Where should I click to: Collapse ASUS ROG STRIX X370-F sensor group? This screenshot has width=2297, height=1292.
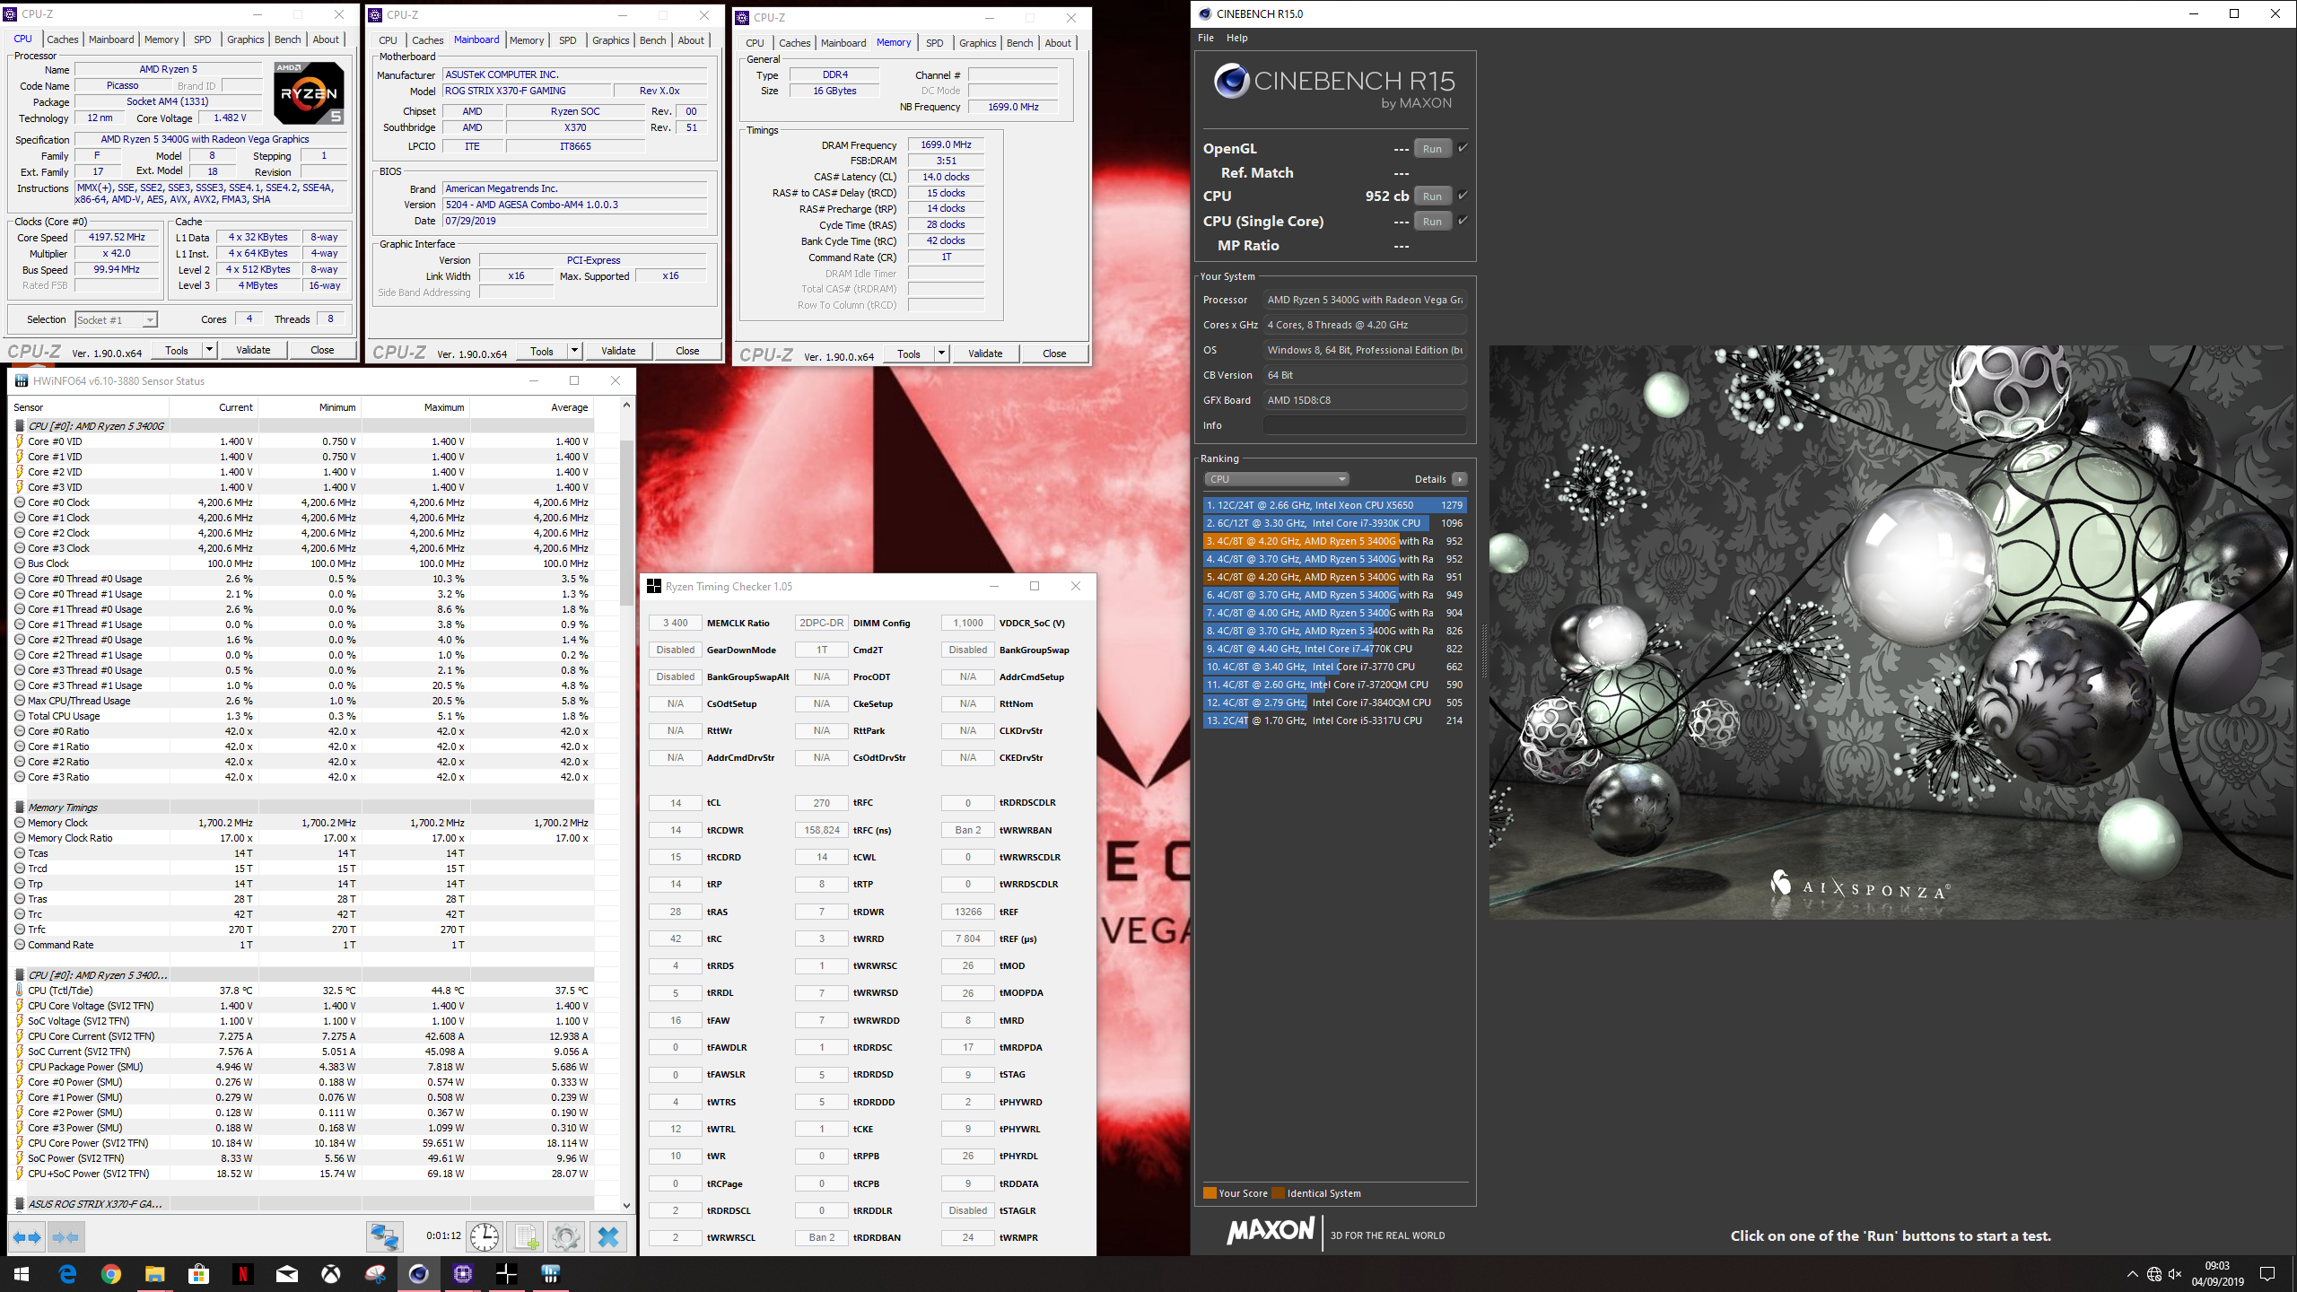click(21, 1204)
